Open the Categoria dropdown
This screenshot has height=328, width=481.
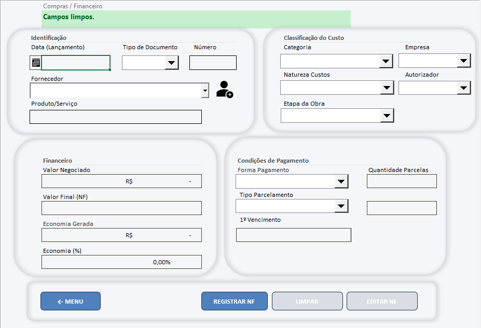386,61
